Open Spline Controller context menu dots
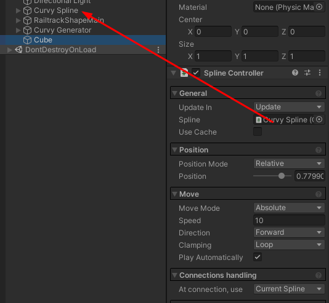The width and height of the screenshot is (329, 303). click(x=320, y=73)
